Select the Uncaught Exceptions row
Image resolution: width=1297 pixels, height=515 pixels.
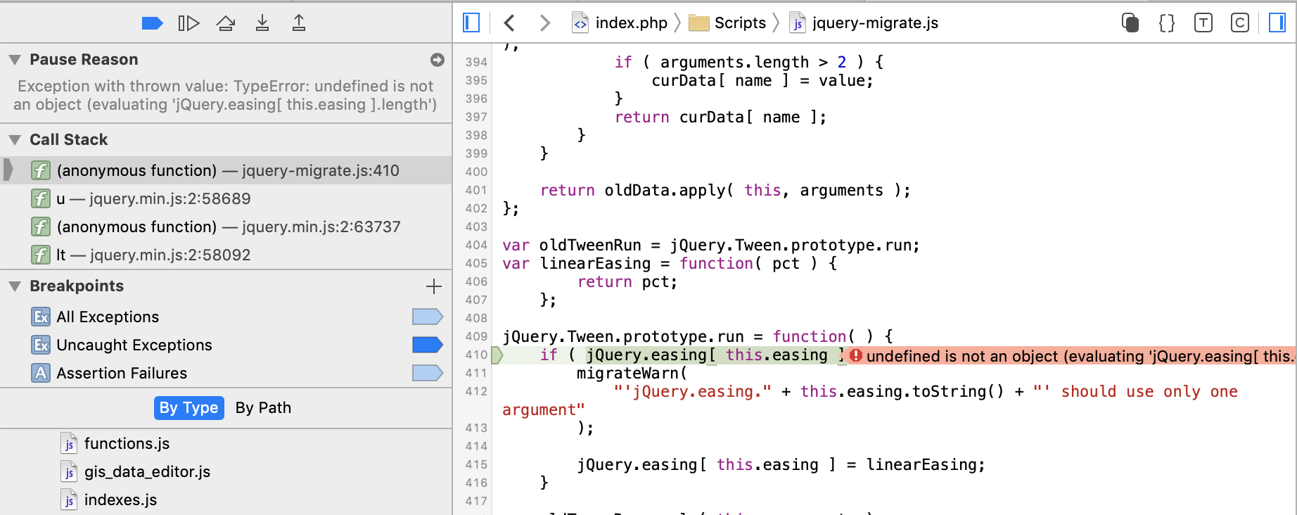(226, 345)
